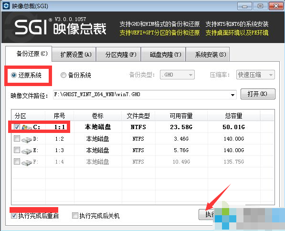
Task: Click 本地磁盘 label in C: row
Action: tap(98, 127)
